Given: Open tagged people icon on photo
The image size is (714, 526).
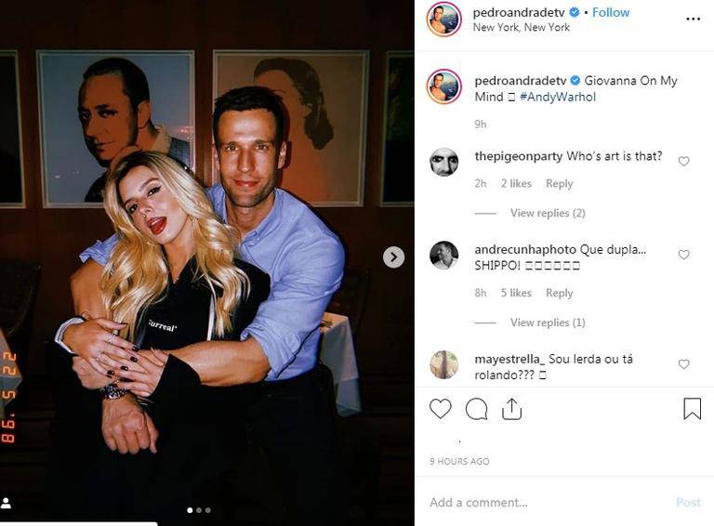Looking at the screenshot, I should (7, 503).
